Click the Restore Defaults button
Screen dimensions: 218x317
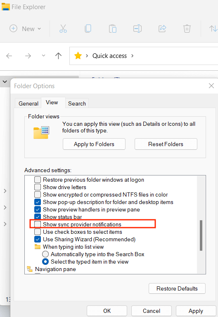177,288
